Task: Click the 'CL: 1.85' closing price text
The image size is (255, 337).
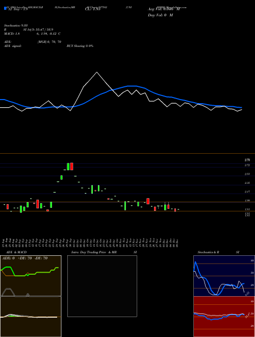Action: click(x=92, y=9)
